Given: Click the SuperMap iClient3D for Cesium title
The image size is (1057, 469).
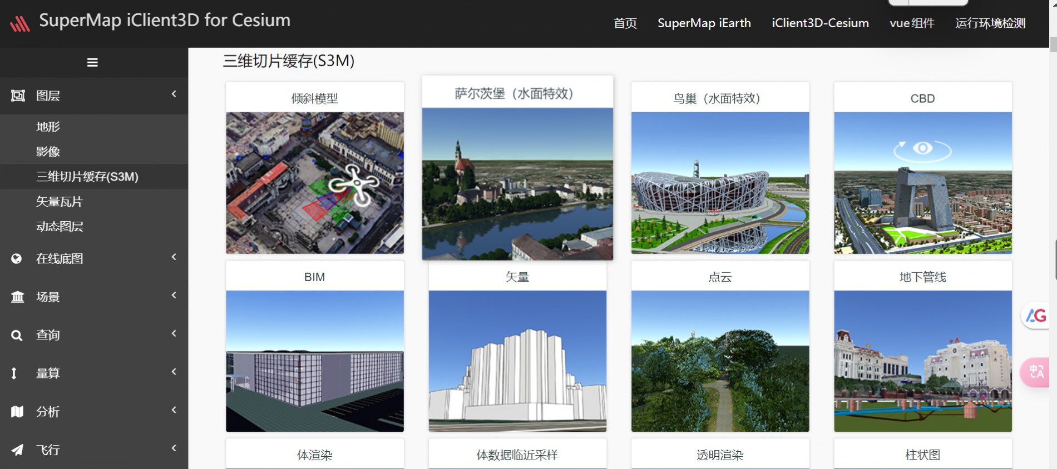Looking at the screenshot, I should [165, 21].
